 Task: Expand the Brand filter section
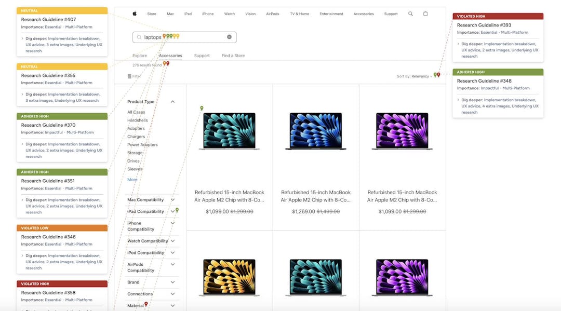coord(173,282)
